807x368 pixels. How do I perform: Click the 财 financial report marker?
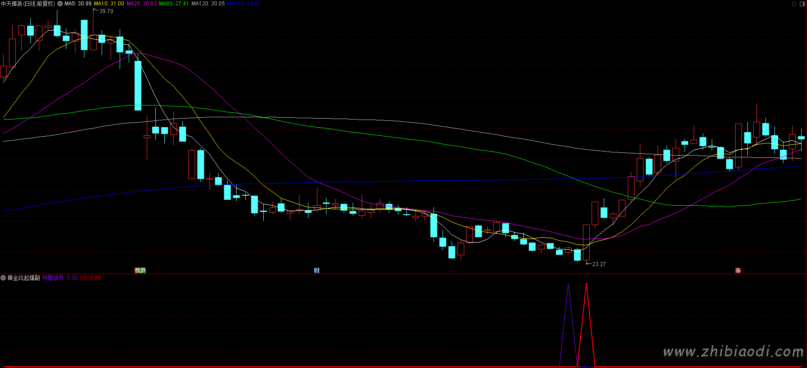tap(317, 271)
